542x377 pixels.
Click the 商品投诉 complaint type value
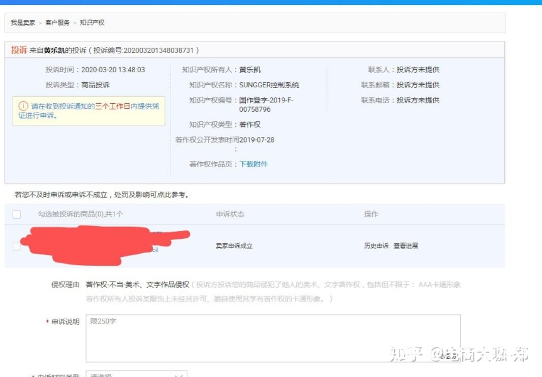pyautogui.click(x=96, y=85)
